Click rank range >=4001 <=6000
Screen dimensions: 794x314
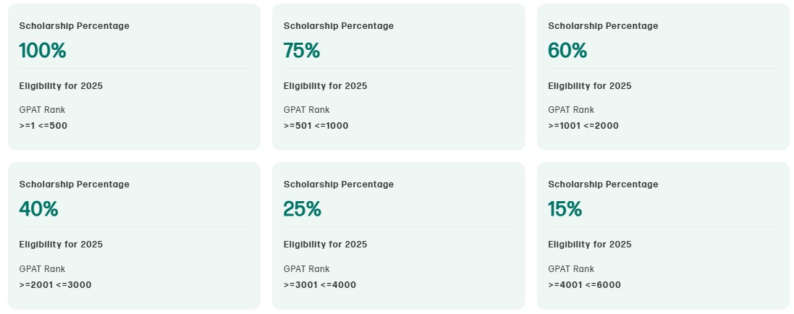584,284
